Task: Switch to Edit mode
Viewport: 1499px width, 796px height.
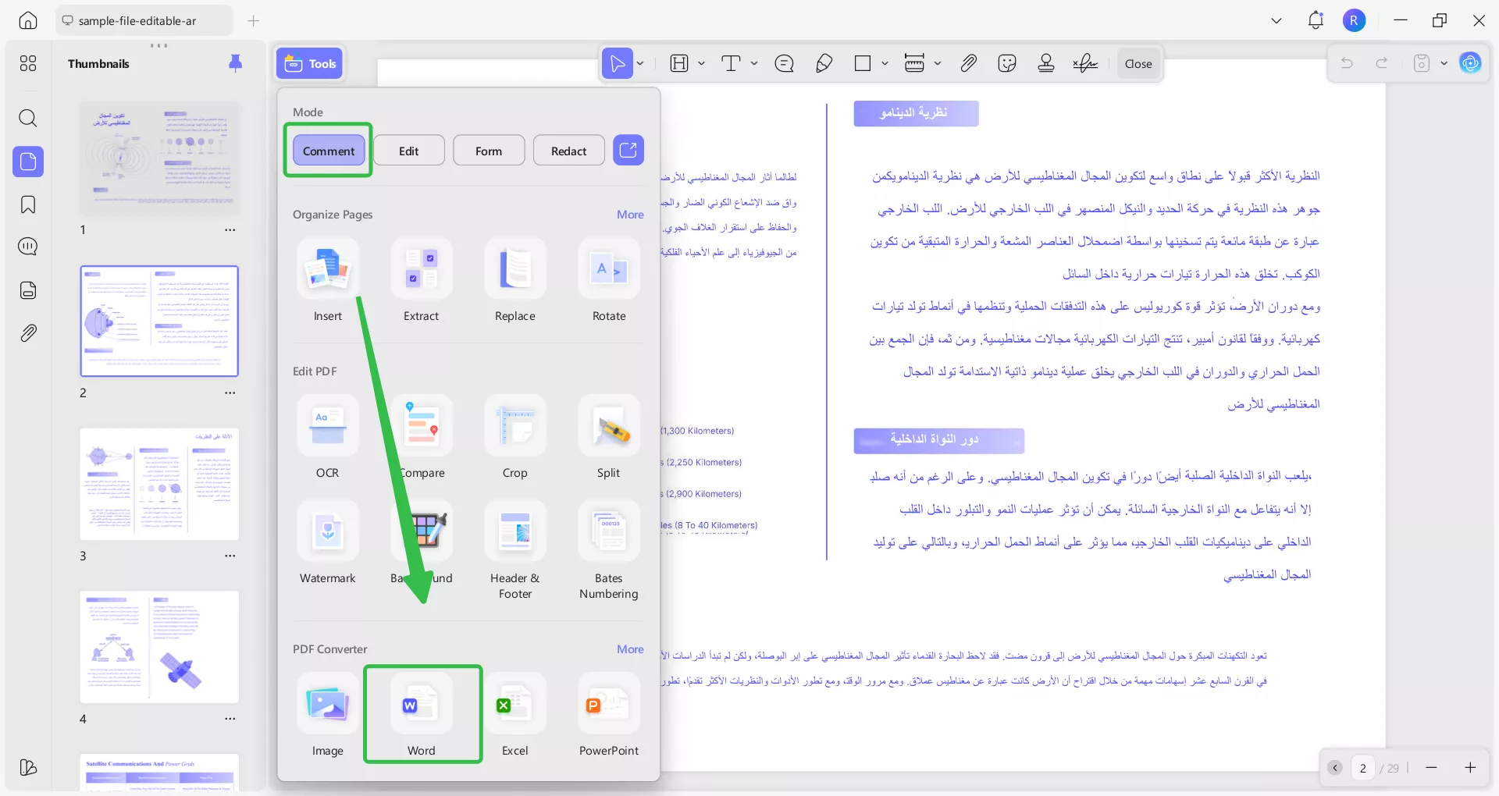Action: [x=409, y=151]
